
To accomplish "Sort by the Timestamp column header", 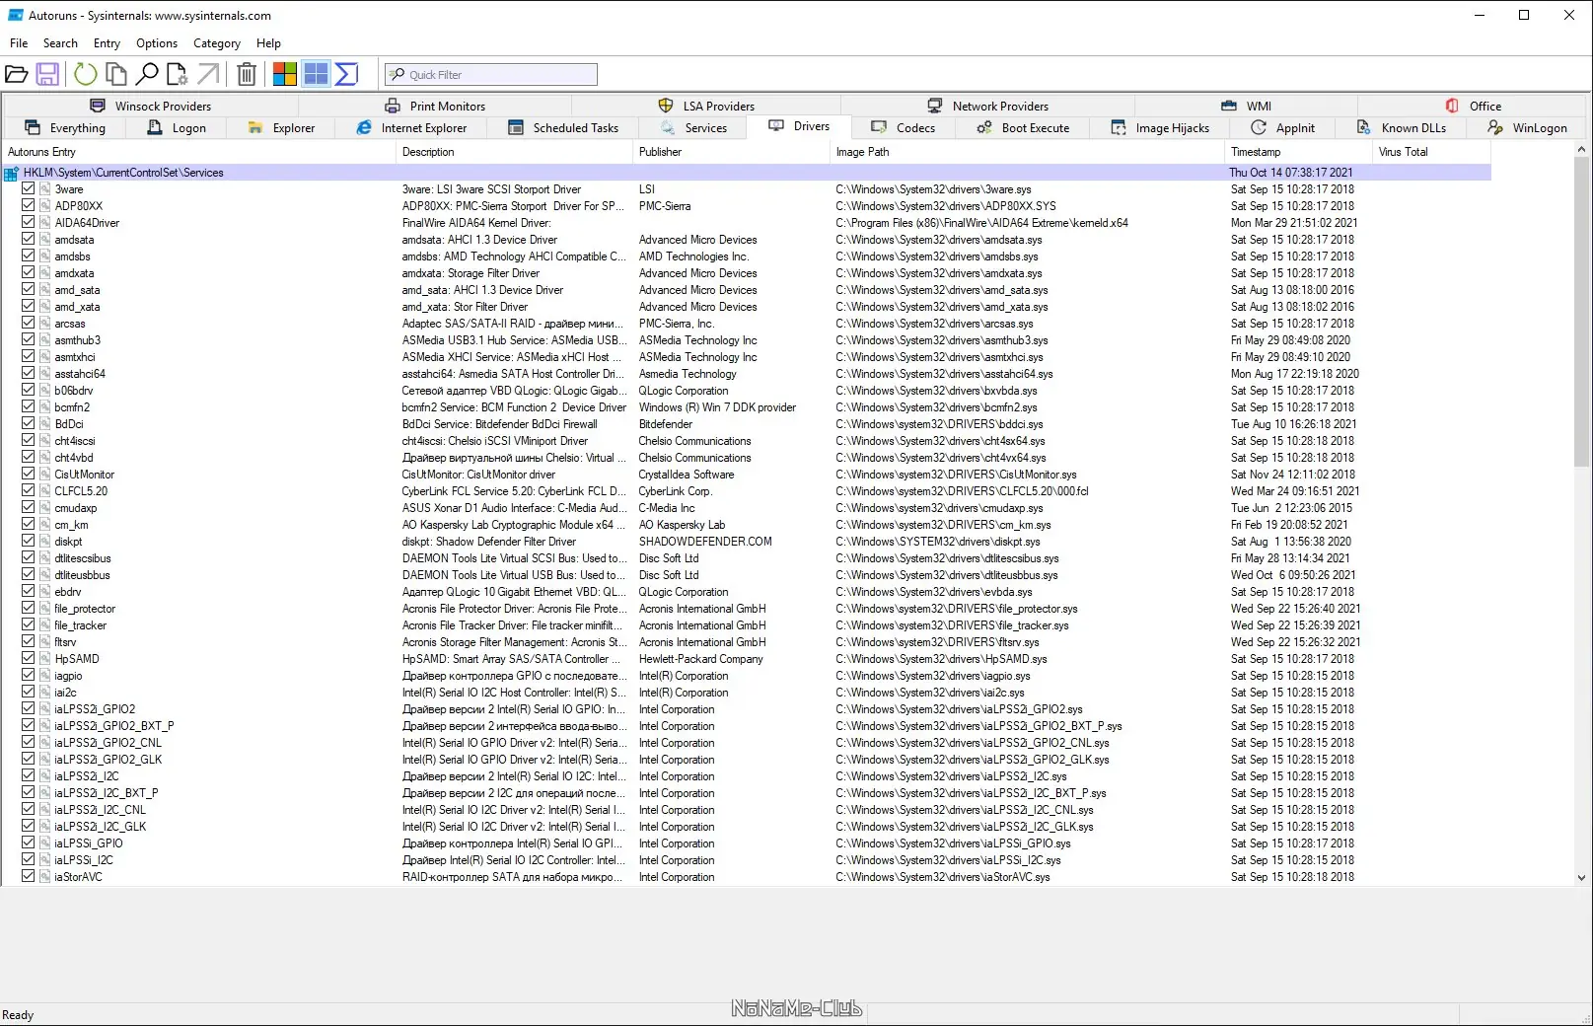I will [x=1298, y=152].
